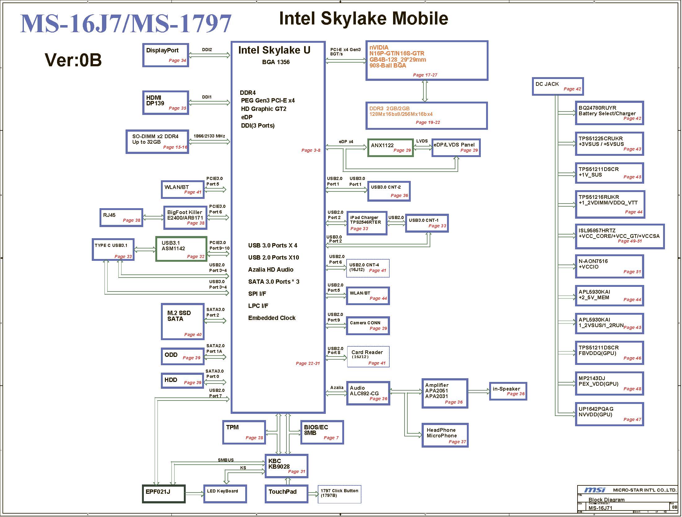The image size is (682, 517).
Task: Click the "N16P-GT/N16S-GTR" GPU label
Action: (x=397, y=53)
